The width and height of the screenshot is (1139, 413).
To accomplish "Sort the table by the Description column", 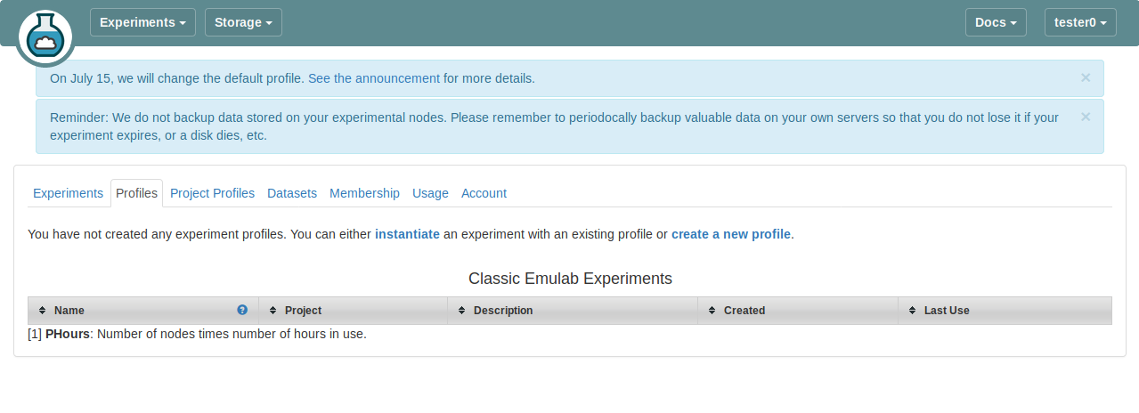I will click(x=502, y=311).
